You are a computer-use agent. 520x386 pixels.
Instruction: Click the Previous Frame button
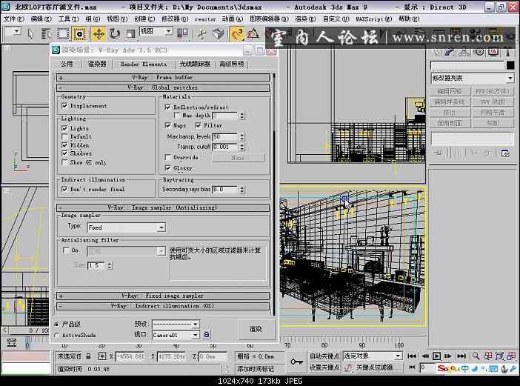(x=425, y=356)
